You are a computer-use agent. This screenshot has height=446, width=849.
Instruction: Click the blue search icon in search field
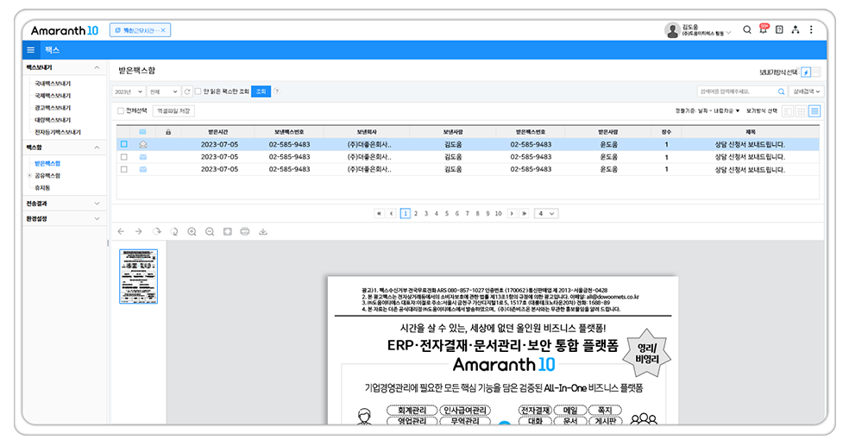781,91
